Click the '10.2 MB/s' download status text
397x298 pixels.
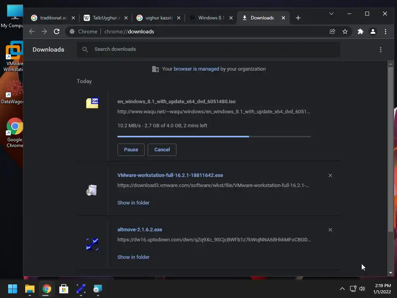162,126
